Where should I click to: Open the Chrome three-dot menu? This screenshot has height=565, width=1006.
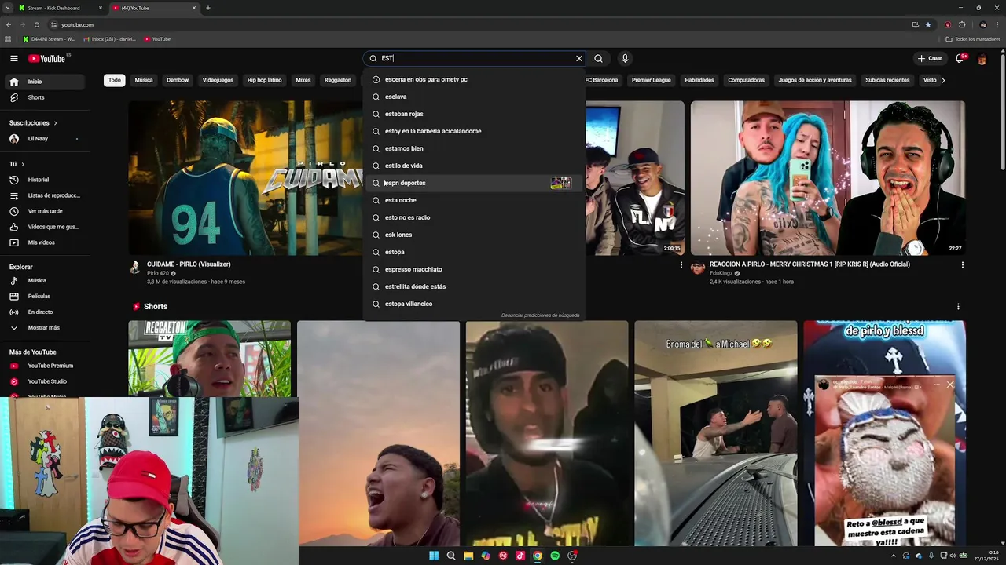(x=997, y=24)
